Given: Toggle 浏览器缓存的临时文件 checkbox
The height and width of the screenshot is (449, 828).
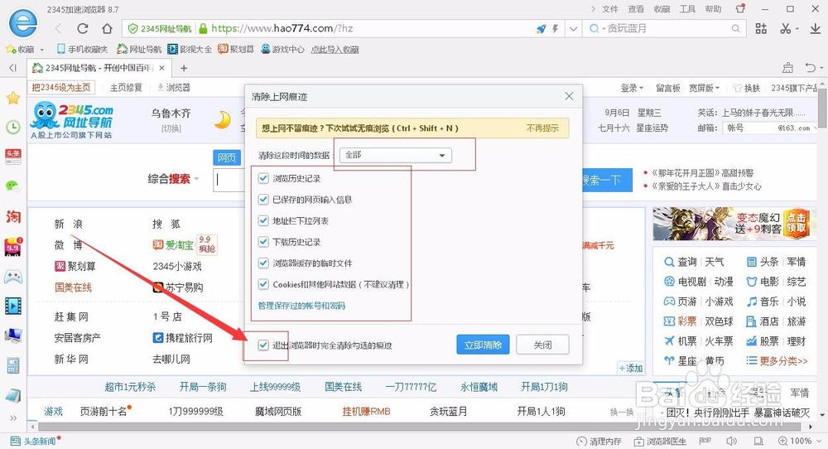Looking at the screenshot, I should click(x=263, y=263).
